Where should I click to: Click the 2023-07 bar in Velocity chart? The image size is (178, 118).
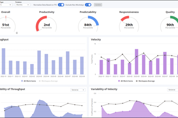165,63
